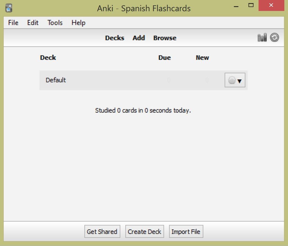The image size is (288, 246).
Task: Open the Tools menu
Action: 55,23
